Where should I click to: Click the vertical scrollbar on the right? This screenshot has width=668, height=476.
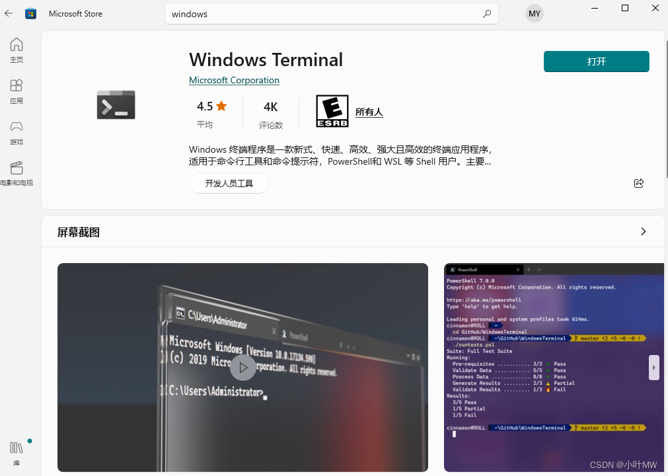666,108
